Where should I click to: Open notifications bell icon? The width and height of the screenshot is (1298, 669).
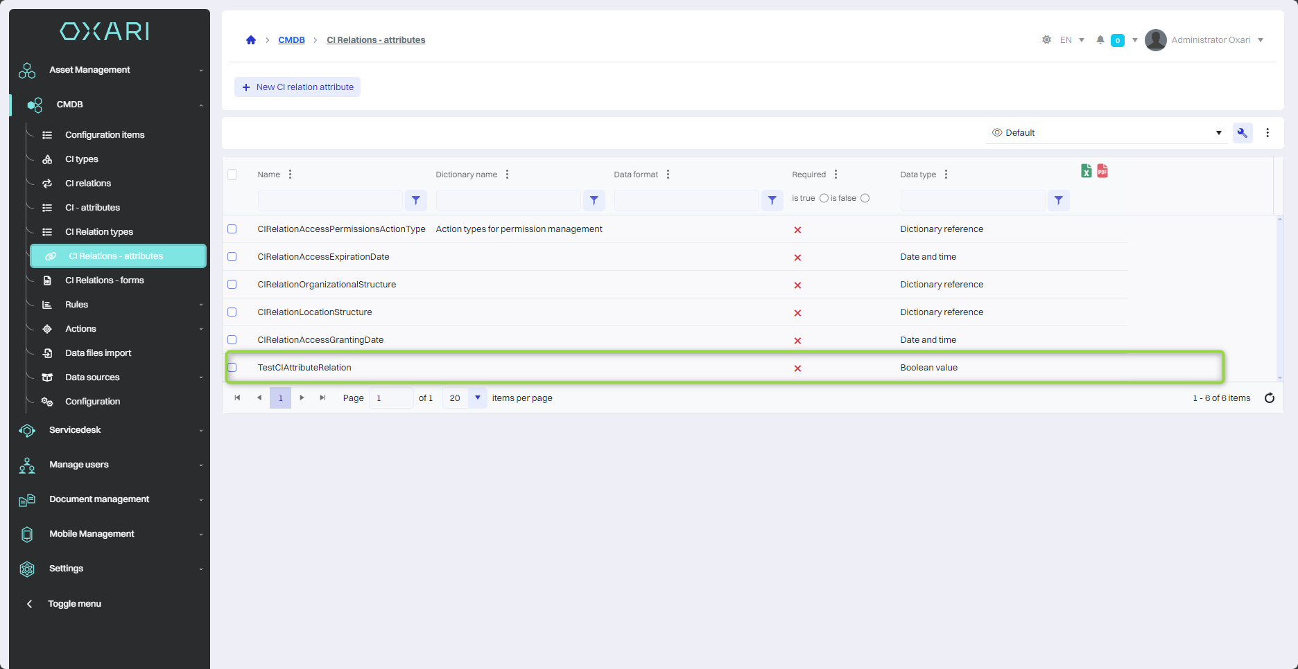click(x=1100, y=40)
